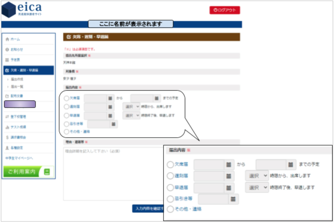Open 遅刻届 選択 period dropdown in main form
The height and width of the screenshot is (223, 334).
coord(131,107)
